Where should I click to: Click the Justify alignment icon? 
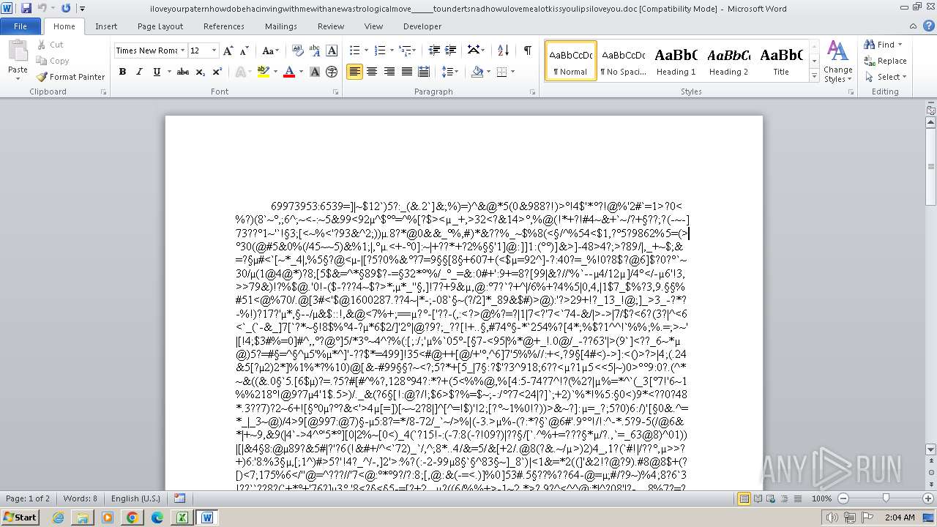tap(406, 72)
